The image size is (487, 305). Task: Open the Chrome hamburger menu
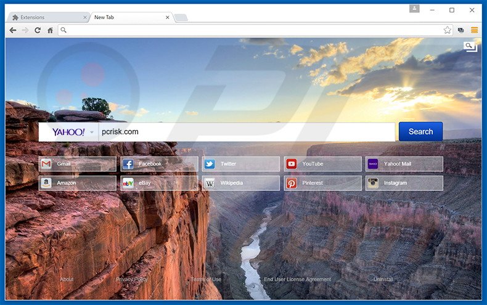point(474,30)
